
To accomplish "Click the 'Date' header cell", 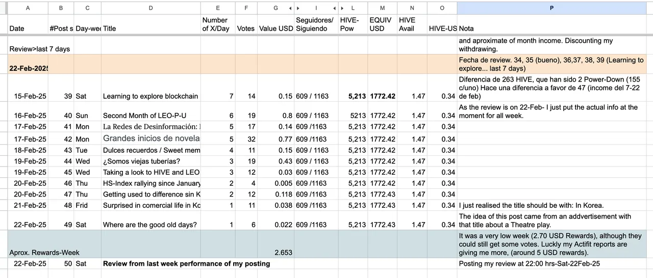I will pyautogui.click(x=28, y=24).
